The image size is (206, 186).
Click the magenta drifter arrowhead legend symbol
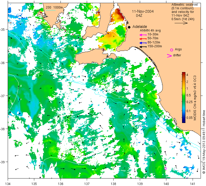click(x=169, y=56)
